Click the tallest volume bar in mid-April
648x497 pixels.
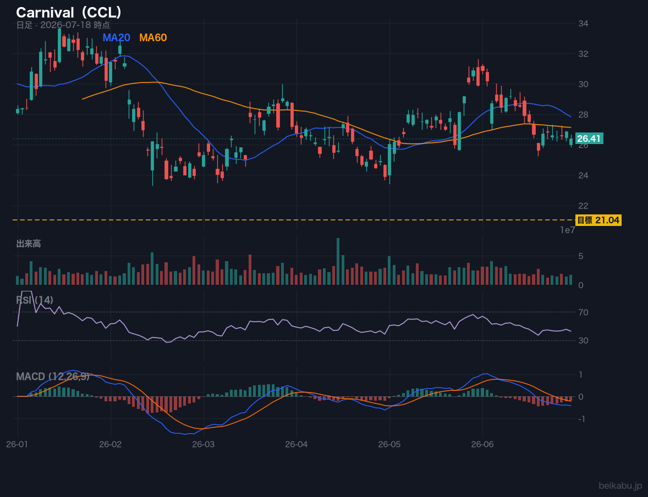(338, 261)
